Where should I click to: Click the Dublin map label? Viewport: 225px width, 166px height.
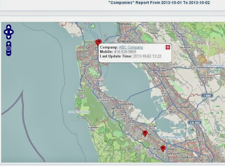coord(194,67)
